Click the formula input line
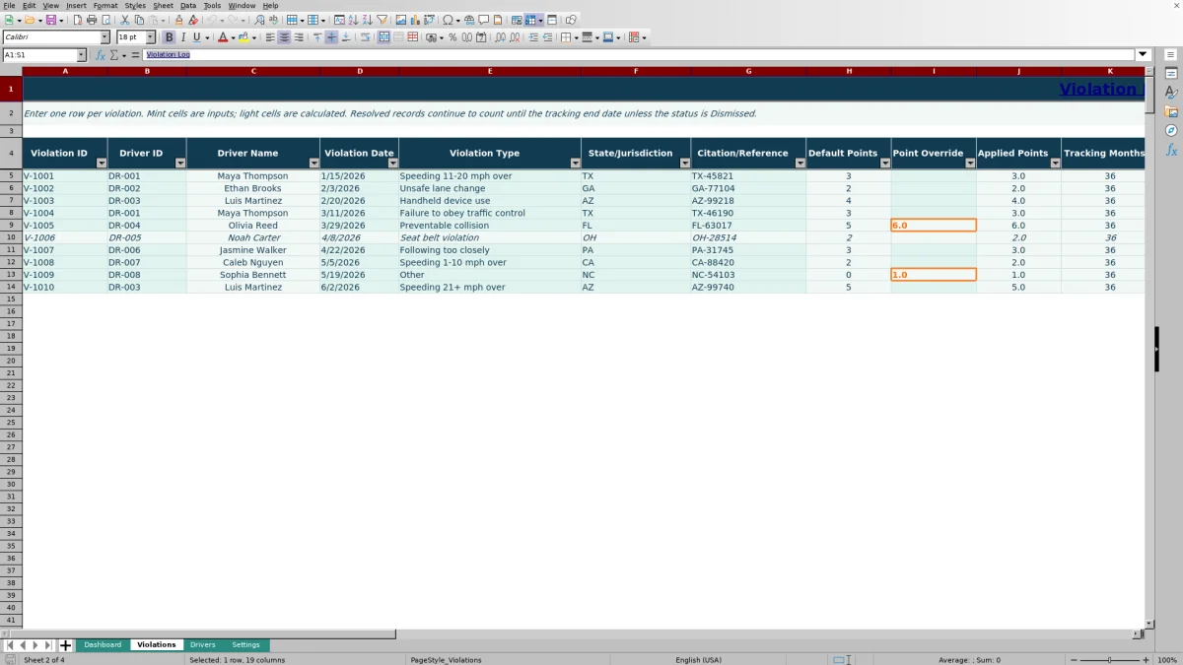Screen dimensions: 1183x665 point(639,55)
